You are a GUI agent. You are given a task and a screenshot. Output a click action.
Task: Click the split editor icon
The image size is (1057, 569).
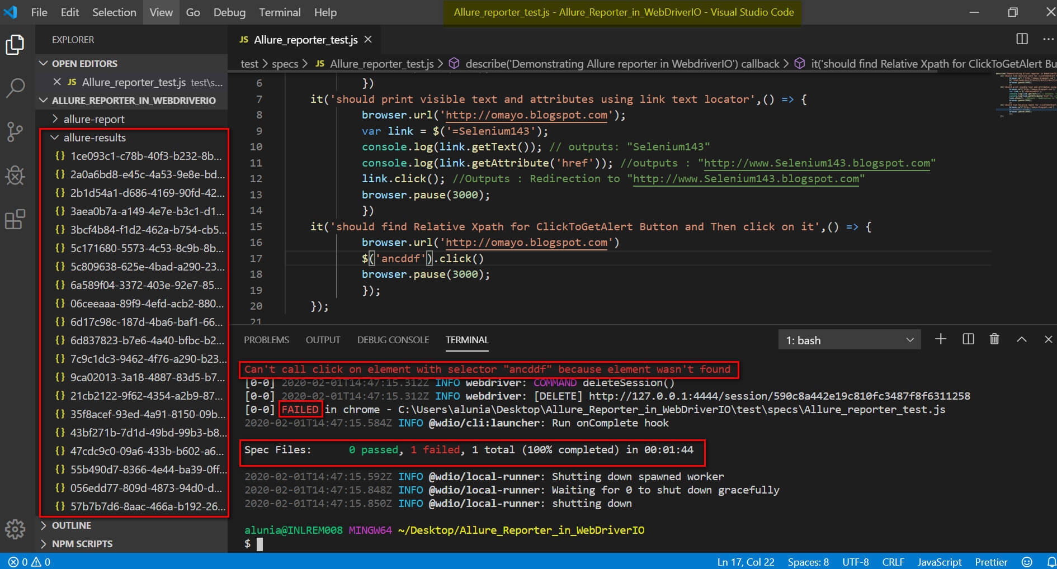pos(1022,39)
